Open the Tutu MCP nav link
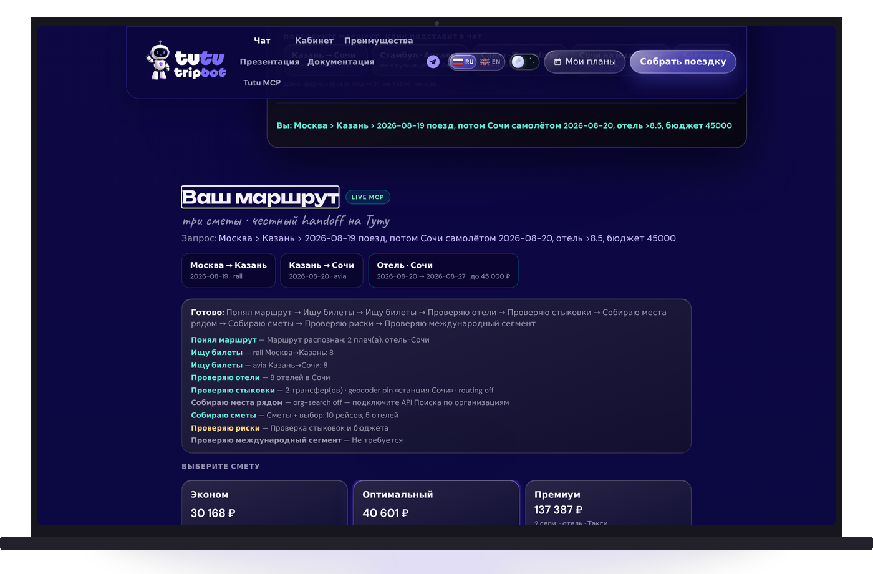This screenshot has height=574, width=873. [262, 83]
